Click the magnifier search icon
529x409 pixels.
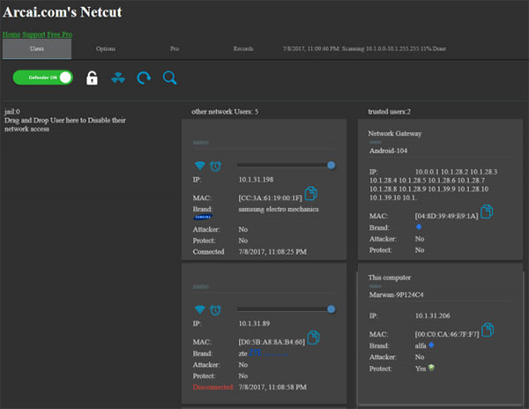tap(169, 78)
